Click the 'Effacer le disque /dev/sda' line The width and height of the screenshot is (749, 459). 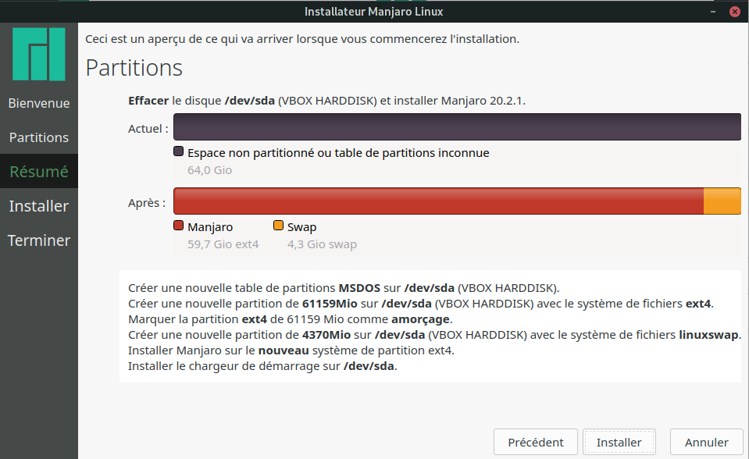326,101
